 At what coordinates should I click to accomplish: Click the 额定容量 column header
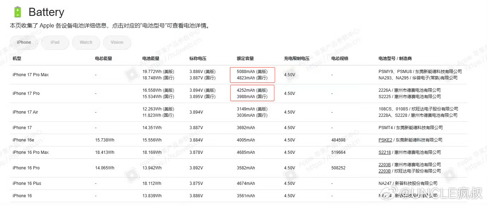[246, 59]
